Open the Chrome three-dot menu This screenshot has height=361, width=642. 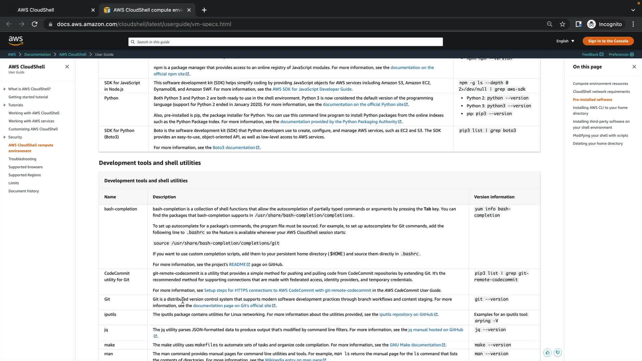point(633,24)
